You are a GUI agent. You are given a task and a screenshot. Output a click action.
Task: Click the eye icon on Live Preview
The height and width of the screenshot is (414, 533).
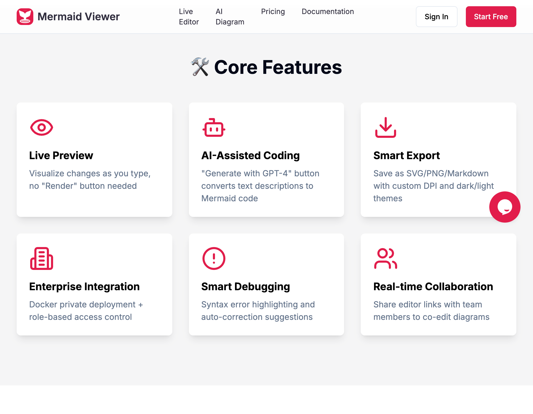coord(42,127)
